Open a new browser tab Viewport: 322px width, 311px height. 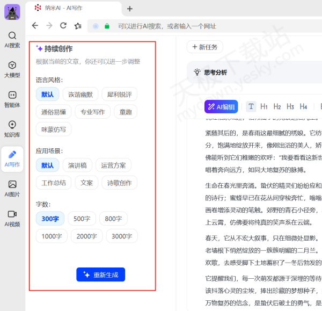(x=129, y=9)
